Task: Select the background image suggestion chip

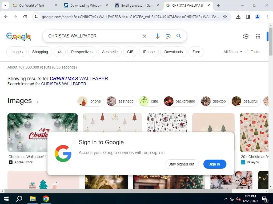Action: pos(181,101)
